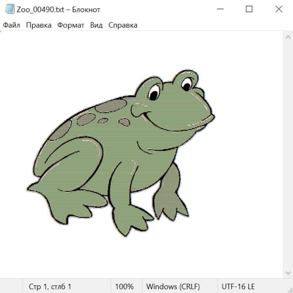The image size is (293, 293).
Task: Open the Файл menu
Action: (x=11, y=25)
